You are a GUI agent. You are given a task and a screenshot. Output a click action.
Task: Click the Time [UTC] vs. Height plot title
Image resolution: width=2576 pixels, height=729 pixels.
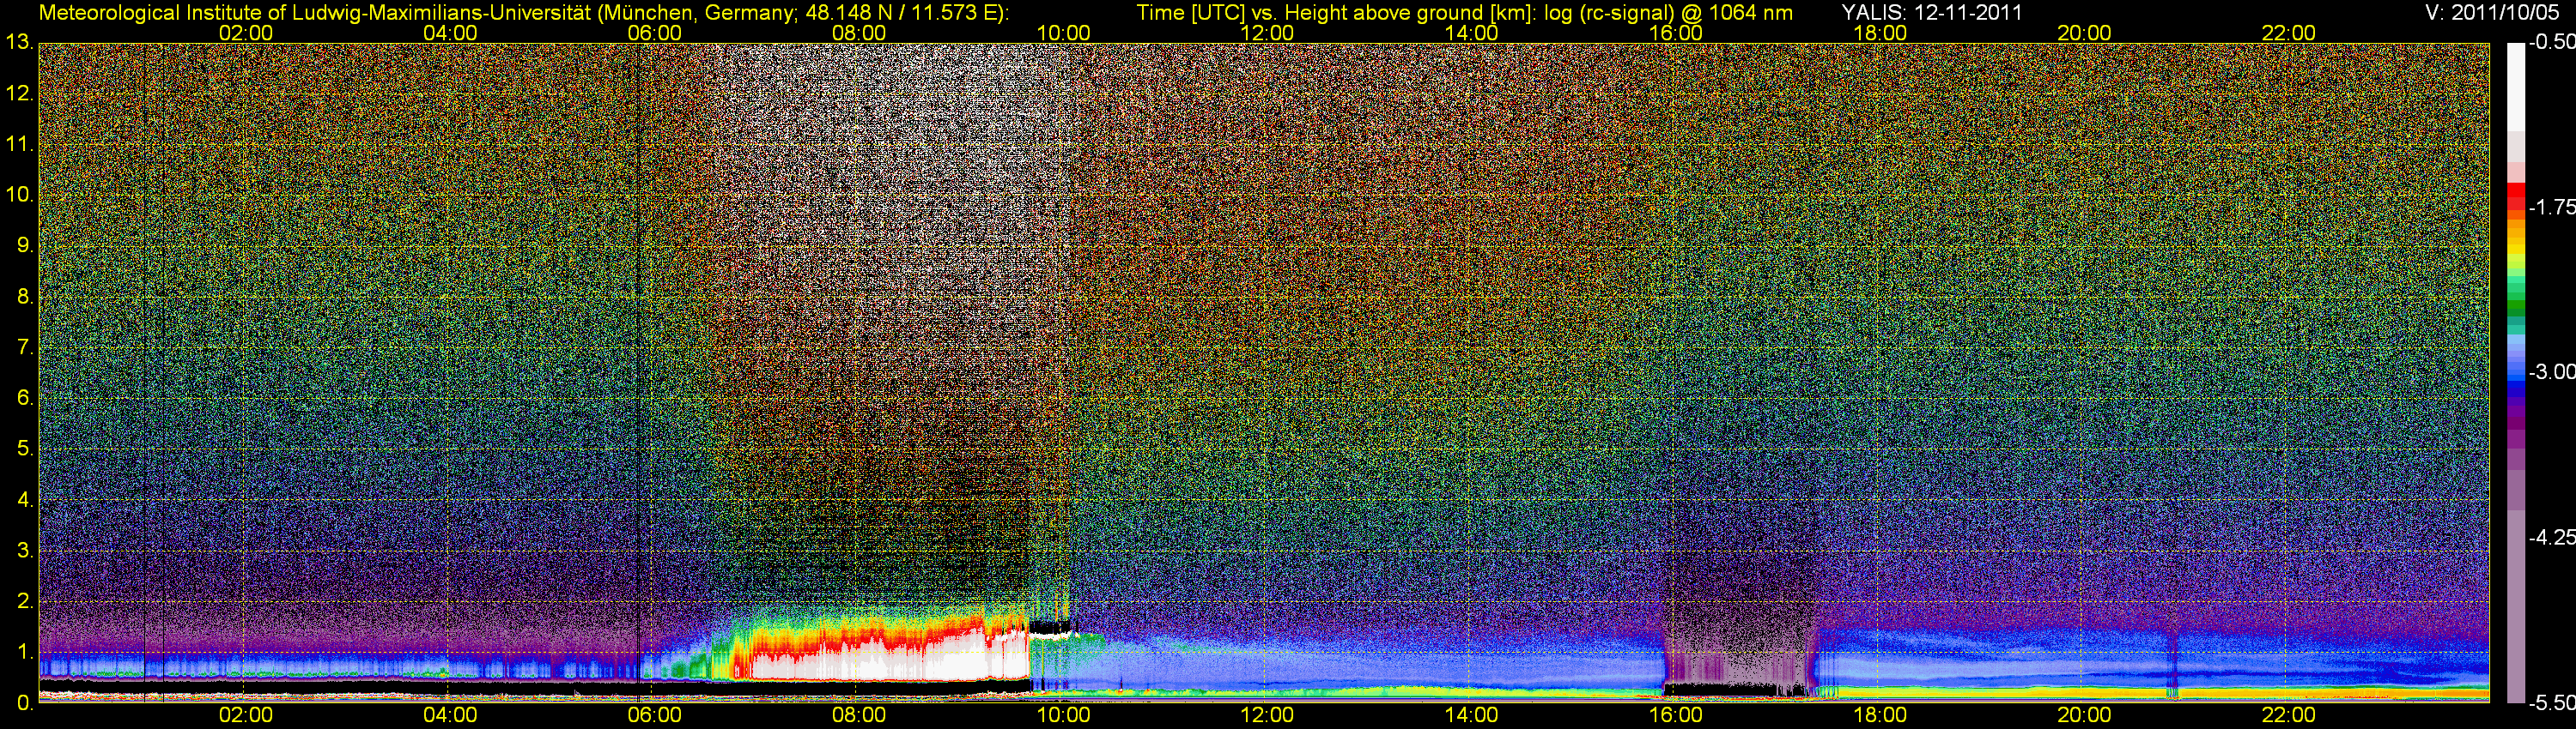1464,13
